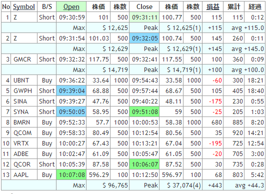268x194 pixels.
Task: Click the Close column header
Action: [x=144, y=7]
